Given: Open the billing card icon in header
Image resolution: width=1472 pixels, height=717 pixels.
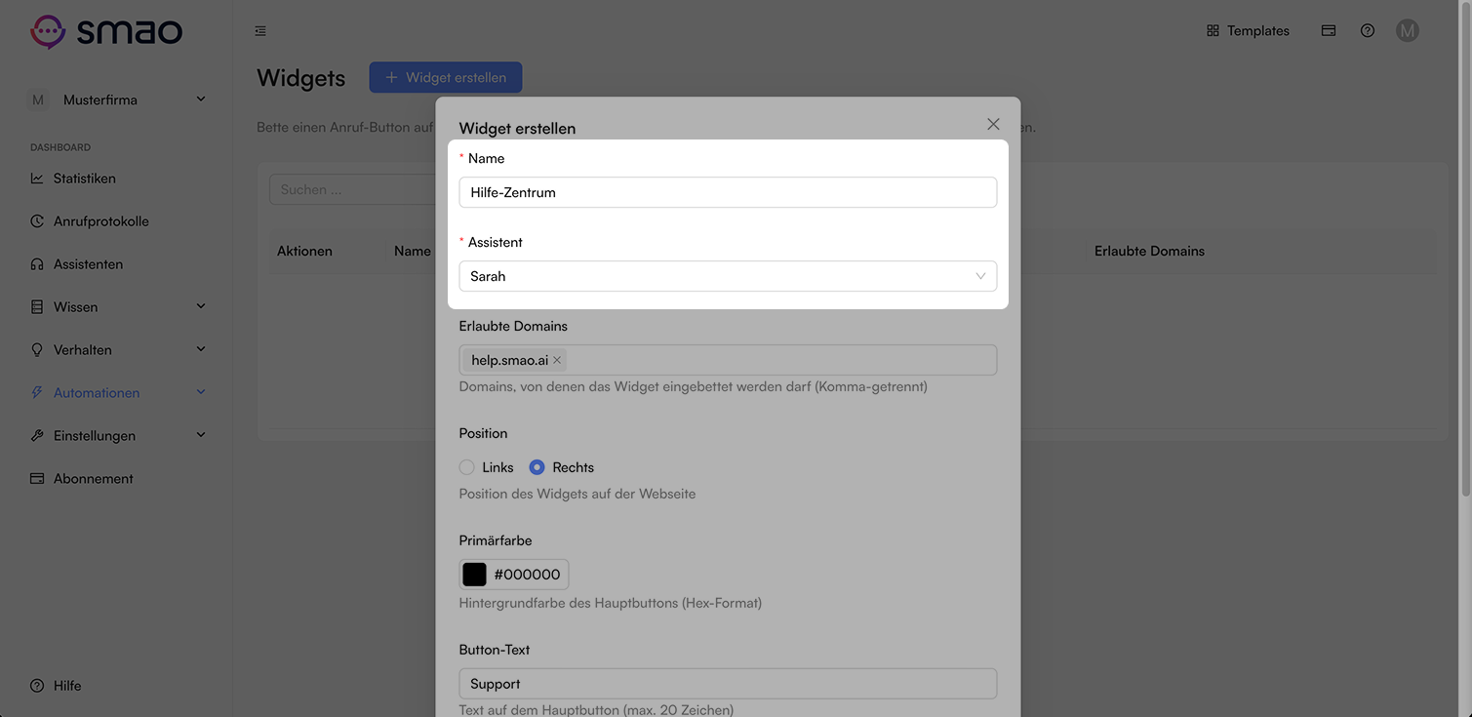Looking at the screenshot, I should 1329,31.
